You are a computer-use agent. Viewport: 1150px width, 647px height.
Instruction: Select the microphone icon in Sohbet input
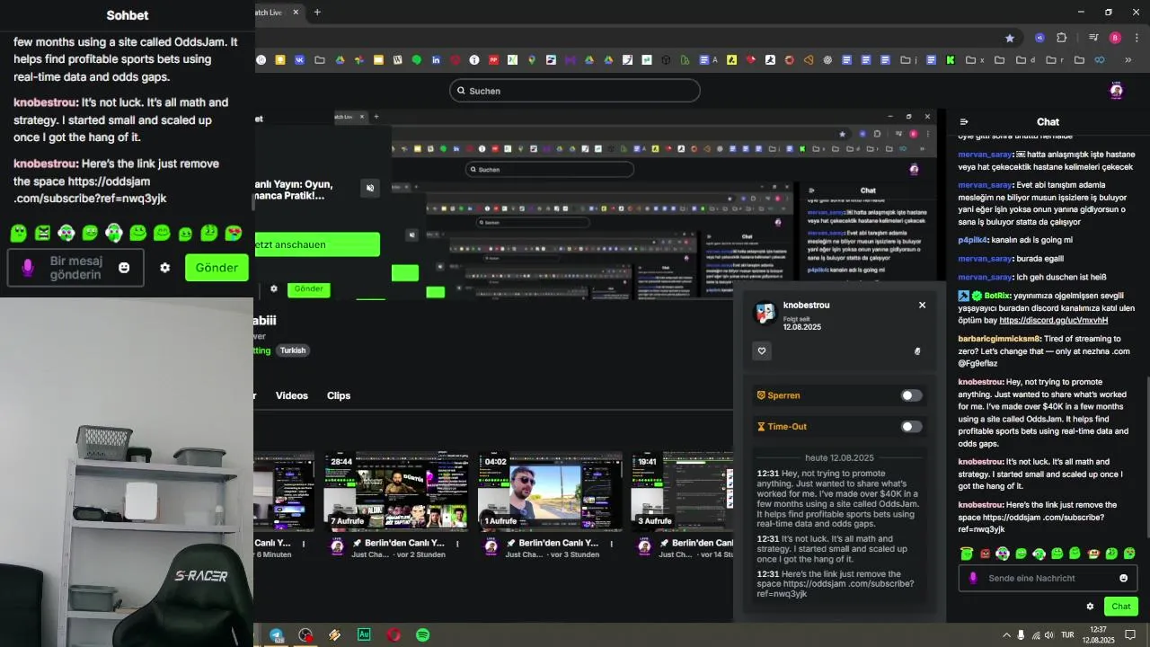(x=28, y=268)
